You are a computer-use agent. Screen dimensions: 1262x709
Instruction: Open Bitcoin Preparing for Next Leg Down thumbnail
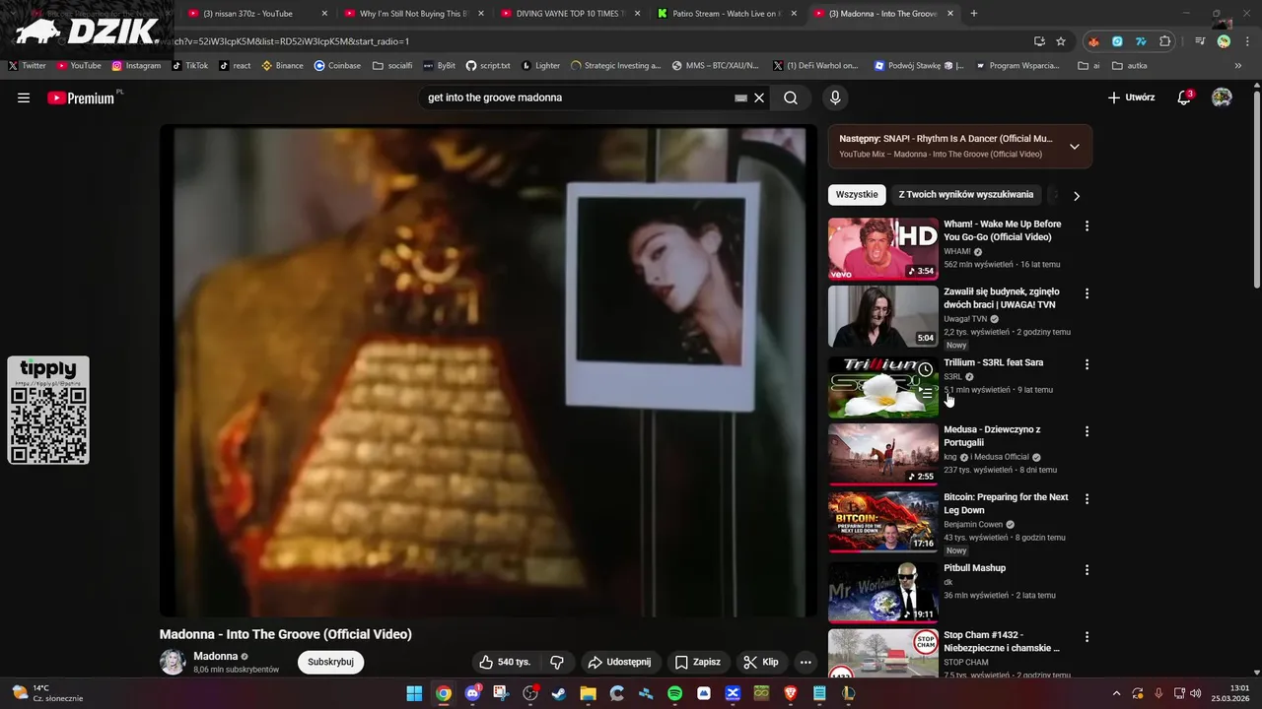pyautogui.click(x=883, y=522)
